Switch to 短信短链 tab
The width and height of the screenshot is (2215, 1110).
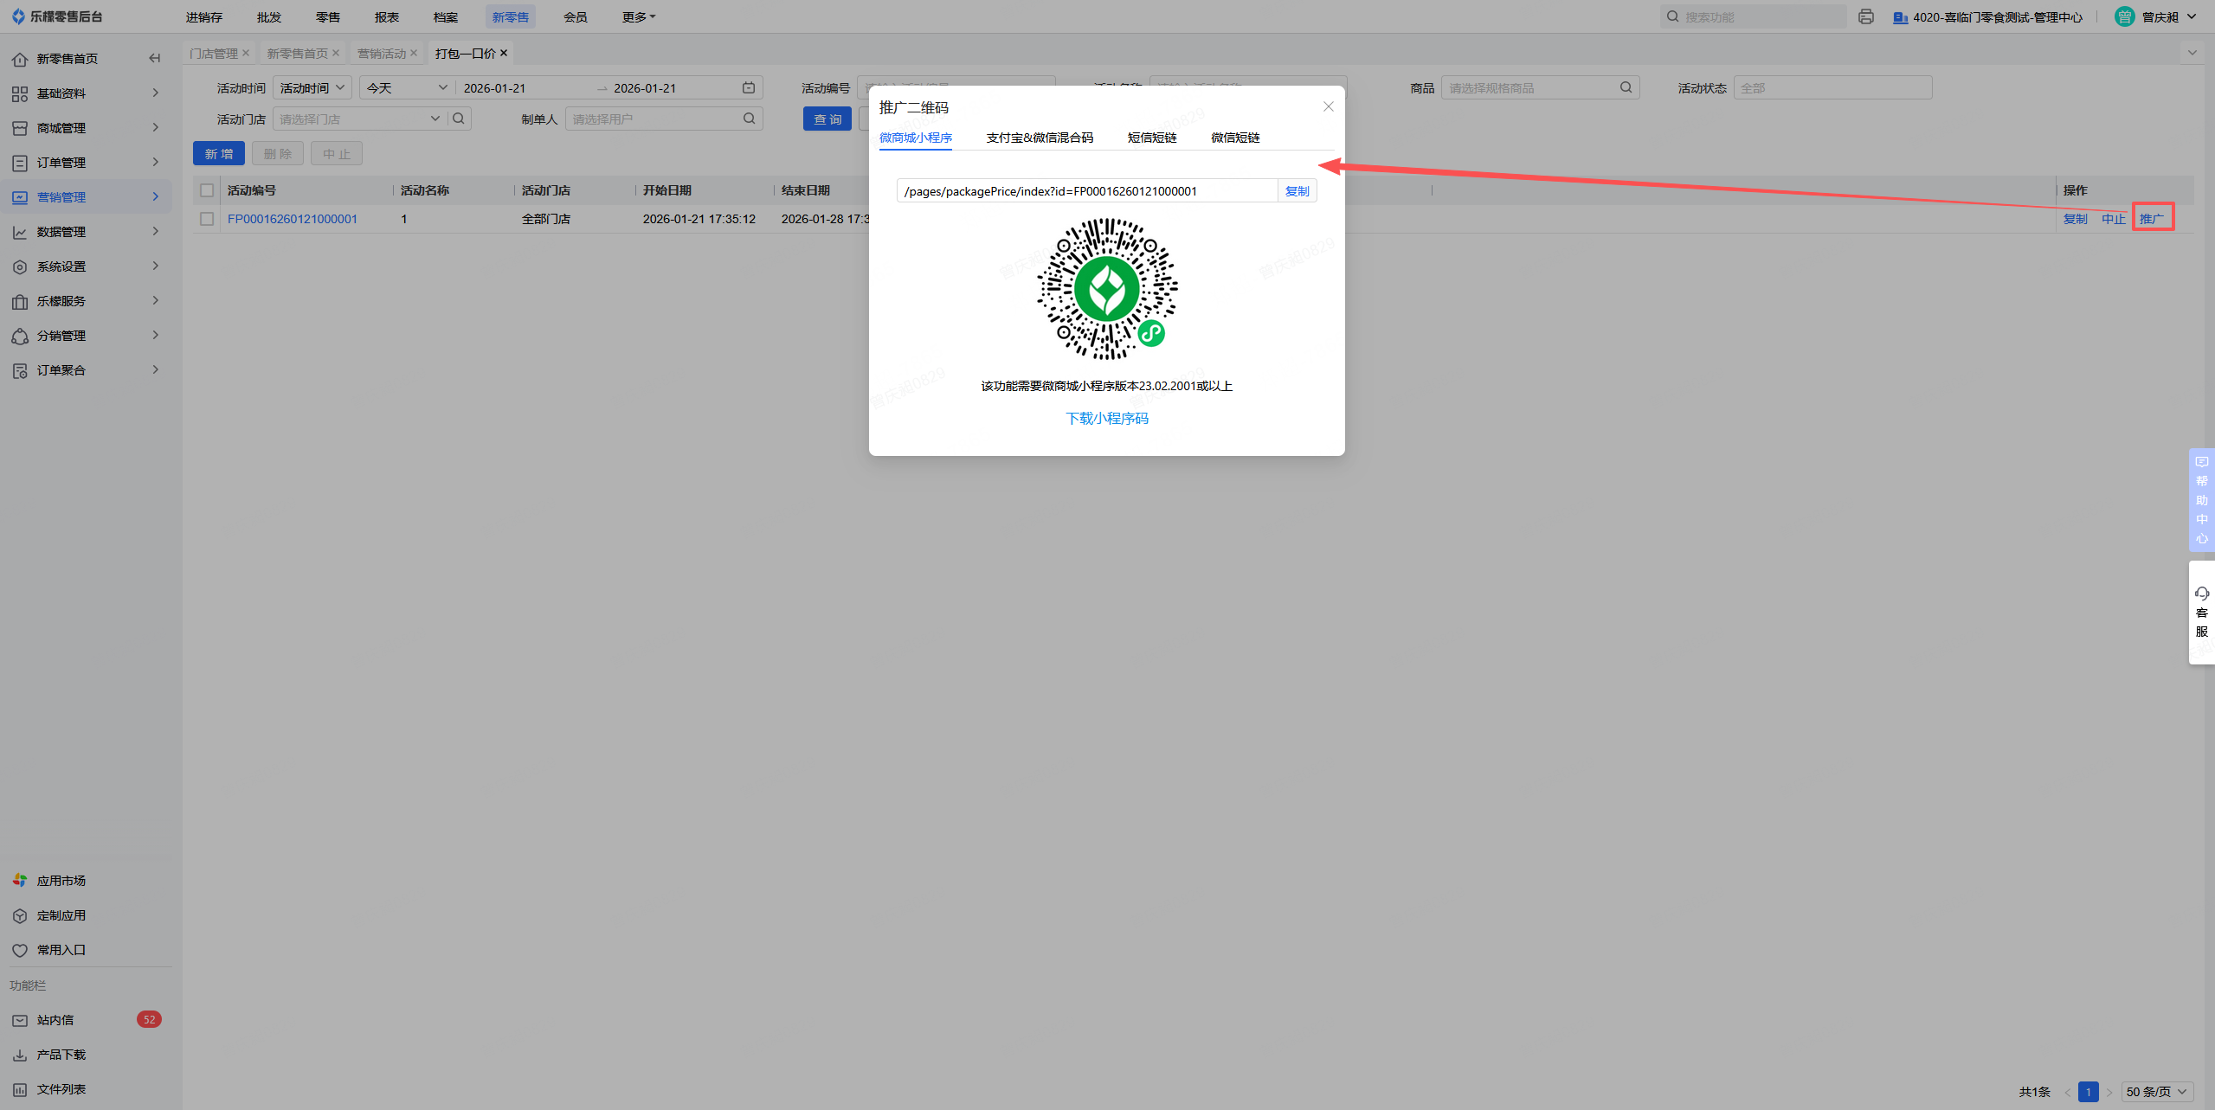click(x=1151, y=138)
